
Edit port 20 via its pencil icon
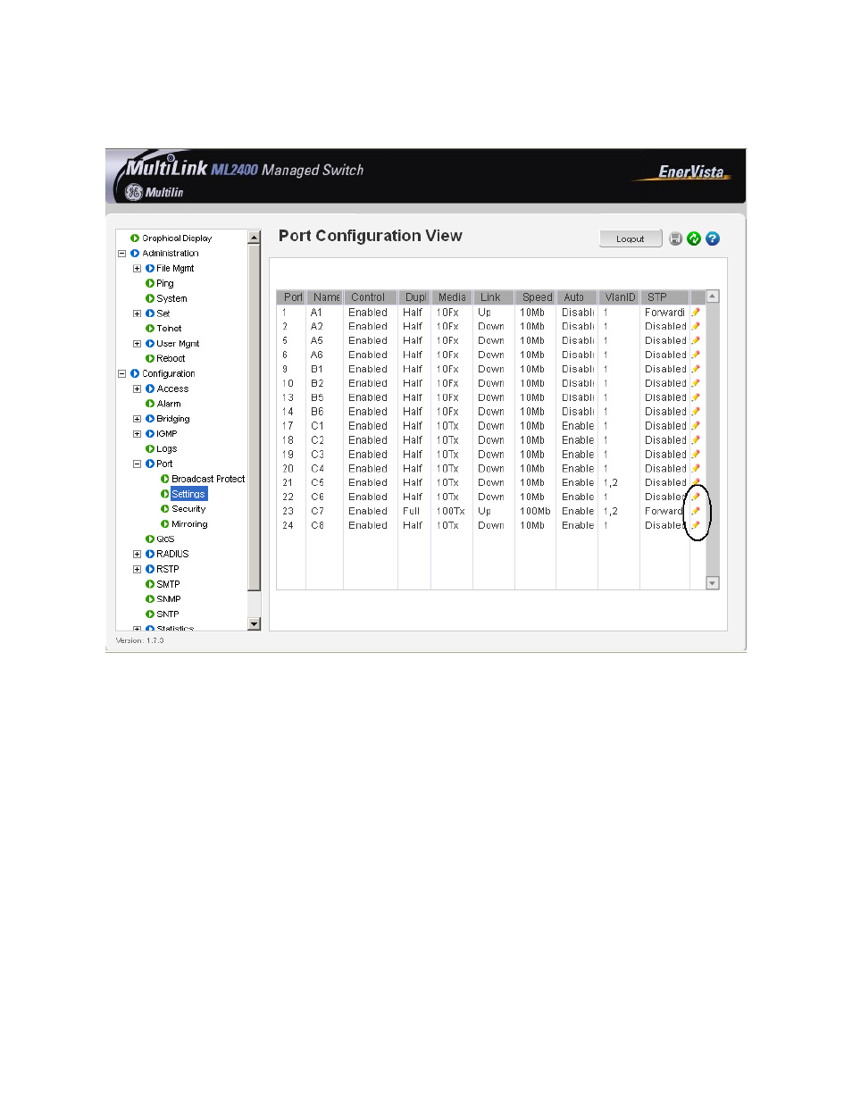[x=696, y=469]
